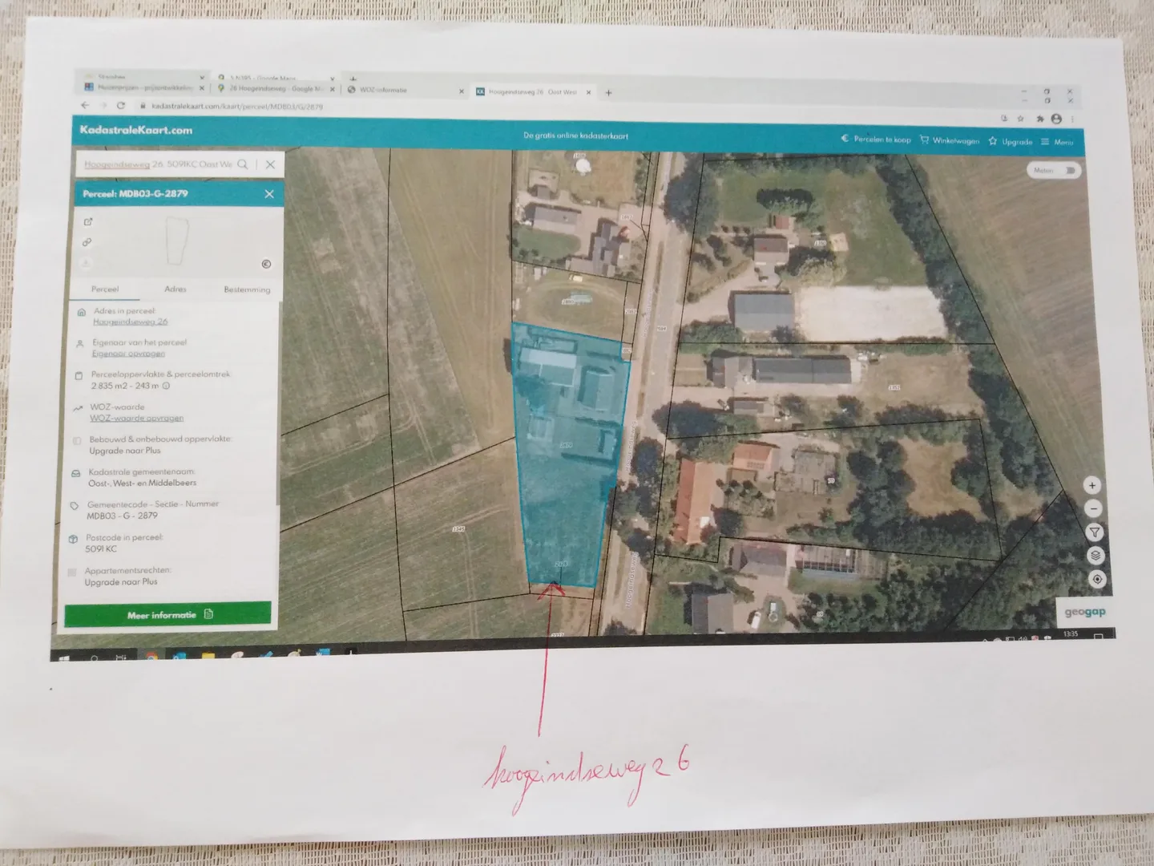Open the map layers selector
Viewport: 1154px width, 866px height.
1095,556
